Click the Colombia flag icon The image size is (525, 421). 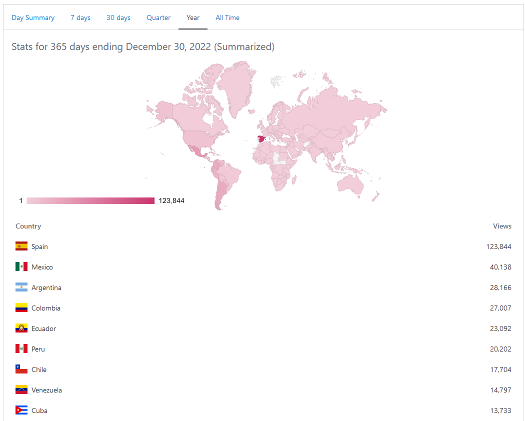click(21, 307)
